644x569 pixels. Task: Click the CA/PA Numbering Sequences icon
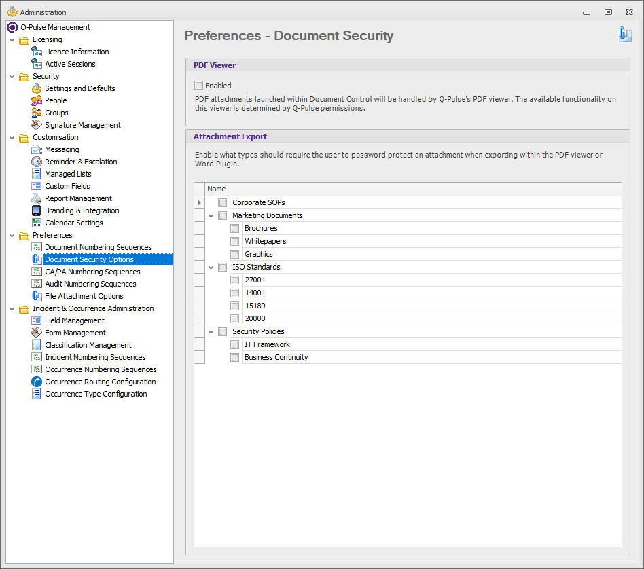tap(37, 272)
